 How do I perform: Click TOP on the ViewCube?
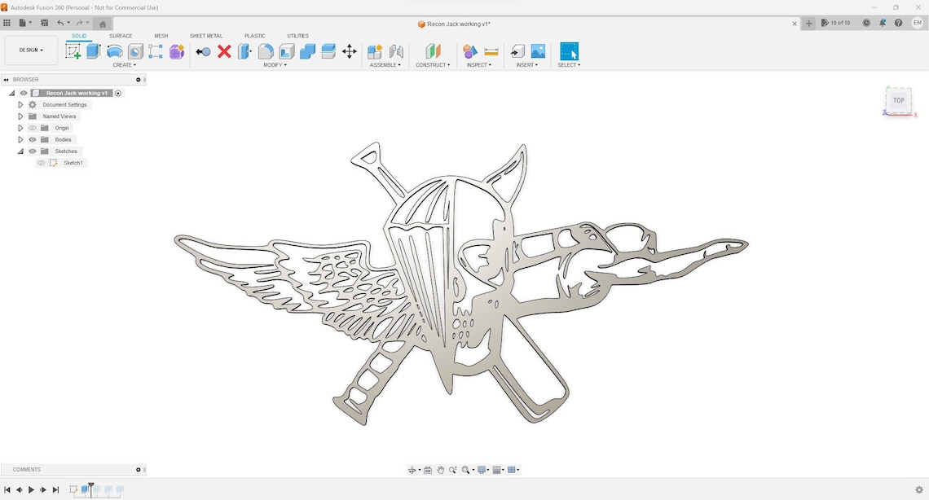point(898,99)
